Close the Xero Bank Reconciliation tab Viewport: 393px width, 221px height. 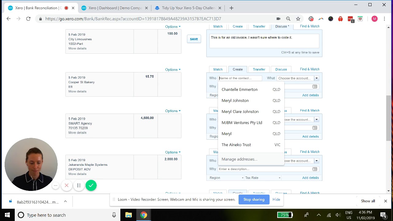coord(73,8)
